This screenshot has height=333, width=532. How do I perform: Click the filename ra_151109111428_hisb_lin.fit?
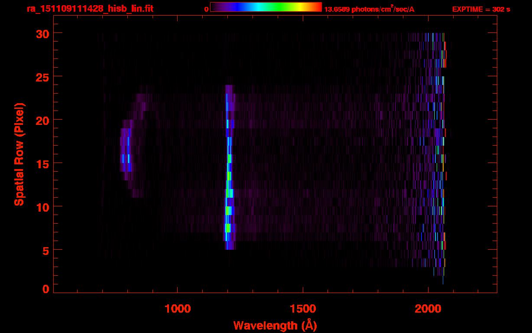pos(90,9)
